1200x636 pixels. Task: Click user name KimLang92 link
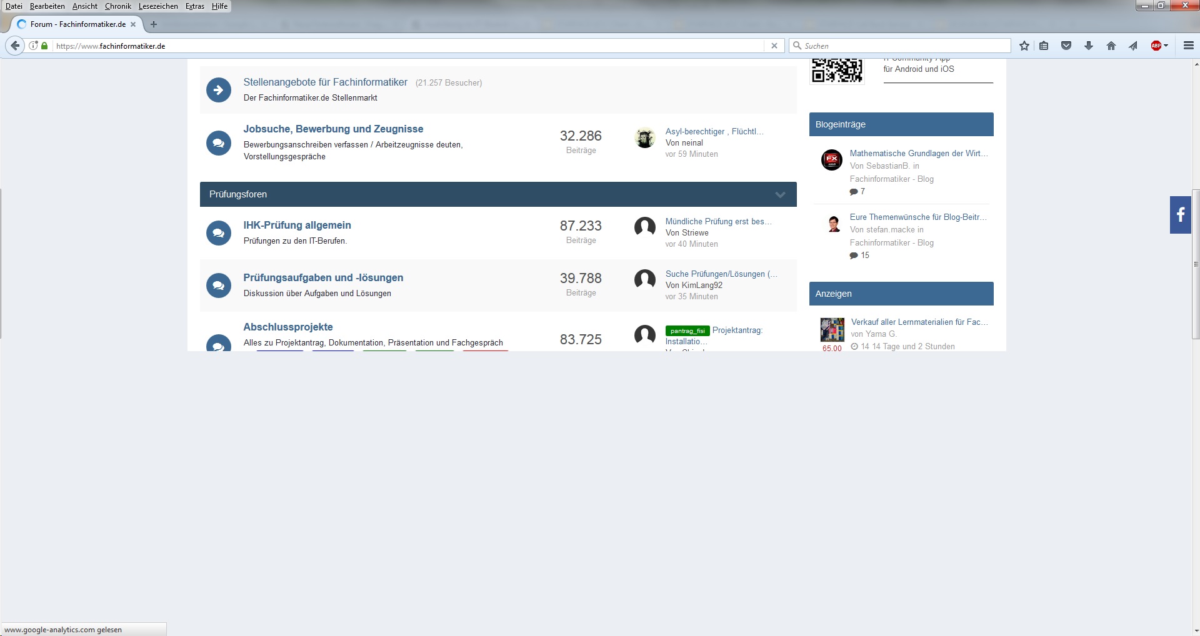(x=702, y=286)
